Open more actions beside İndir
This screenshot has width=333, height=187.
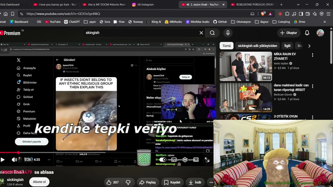211,182
